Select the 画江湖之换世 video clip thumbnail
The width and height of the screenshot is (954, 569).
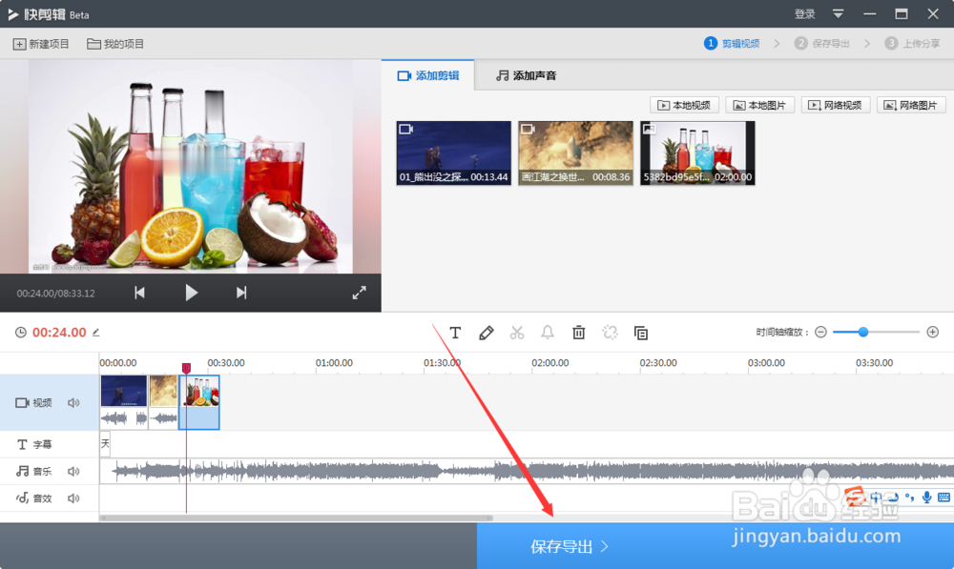point(575,152)
